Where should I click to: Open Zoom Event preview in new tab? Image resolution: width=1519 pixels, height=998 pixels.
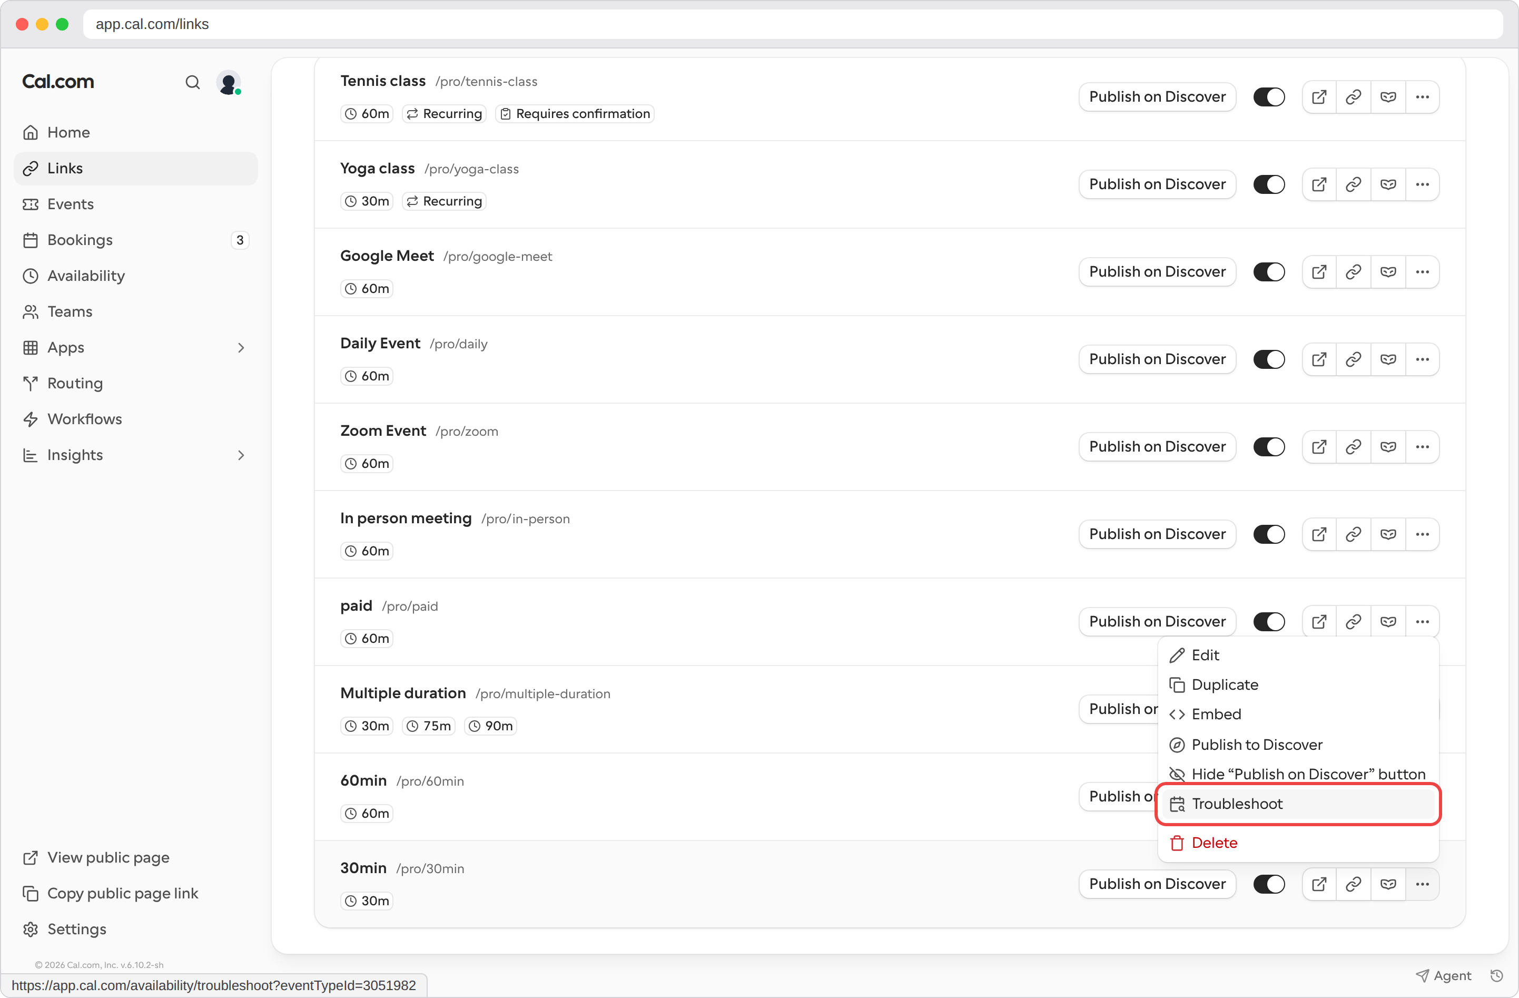1319,447
